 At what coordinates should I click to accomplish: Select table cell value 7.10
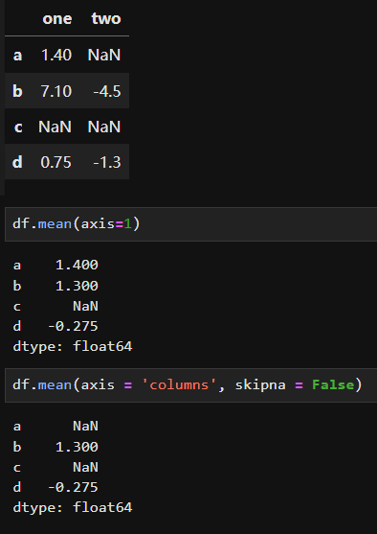[x=56, y=91]
